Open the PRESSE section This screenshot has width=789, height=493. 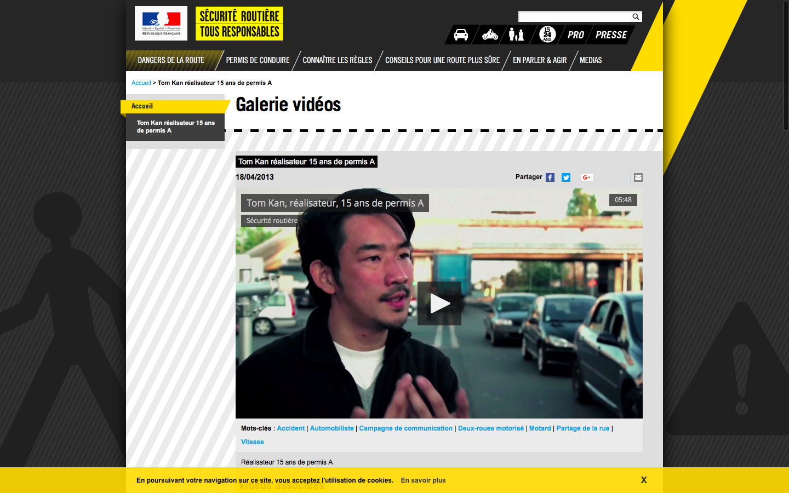click(x=611, y=35)
